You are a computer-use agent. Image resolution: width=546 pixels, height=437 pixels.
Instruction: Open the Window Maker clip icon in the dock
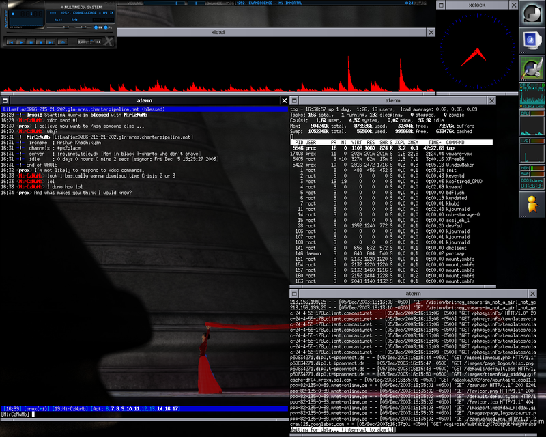[x=532, y=13]
